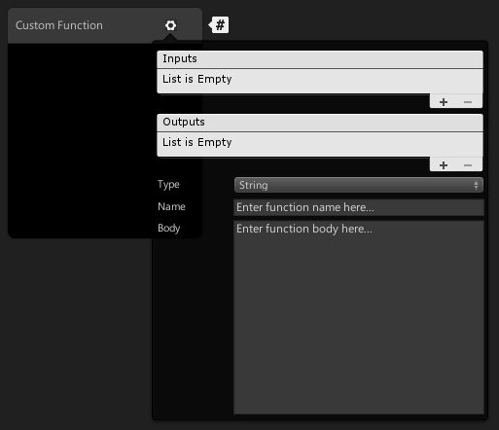499x430 pixels.
Task: Remove selected entry from Outputs list
Action: (468, 165)
